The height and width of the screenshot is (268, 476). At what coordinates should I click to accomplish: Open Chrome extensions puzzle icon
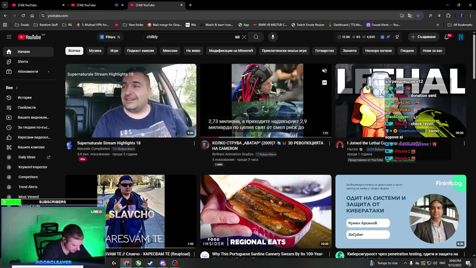click(x=448, y=16)
